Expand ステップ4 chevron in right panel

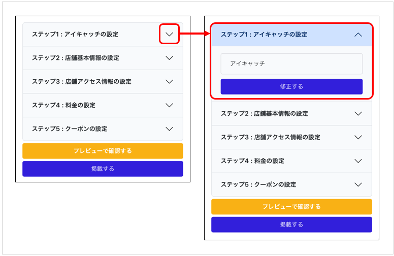pyautogui.click(x=358, y=161)
